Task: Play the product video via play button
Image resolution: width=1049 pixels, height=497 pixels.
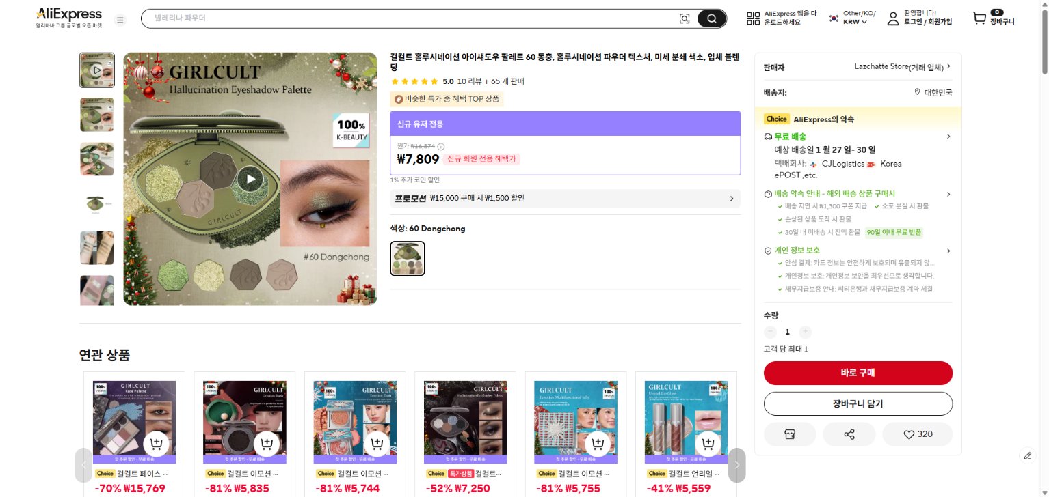Action: point(250,179)
